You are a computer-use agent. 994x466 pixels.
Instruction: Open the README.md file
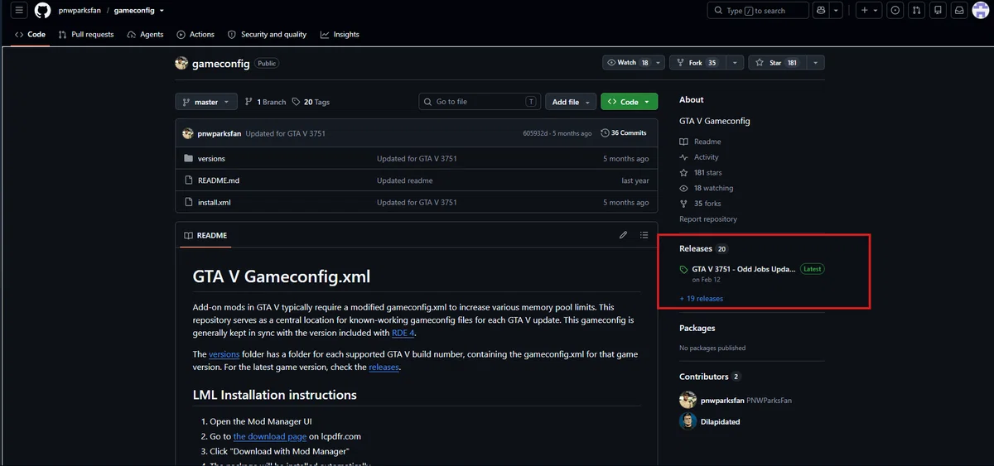click(x=219, y=180)
